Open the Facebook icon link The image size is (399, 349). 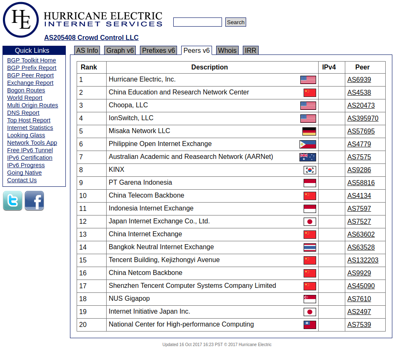click(x=34, y=201)
